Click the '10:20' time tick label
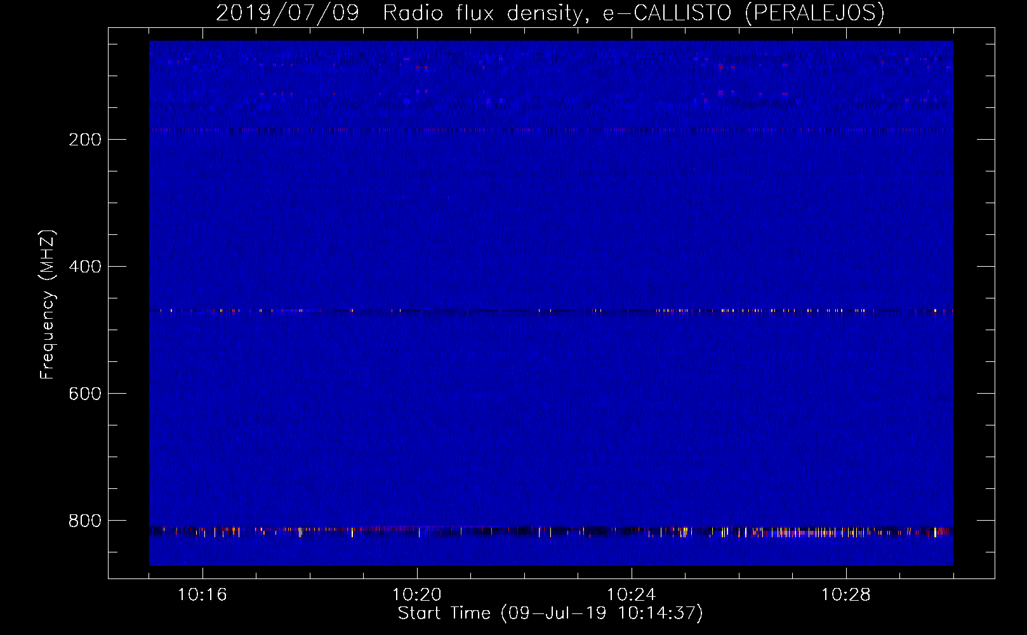 pos(417,595)
